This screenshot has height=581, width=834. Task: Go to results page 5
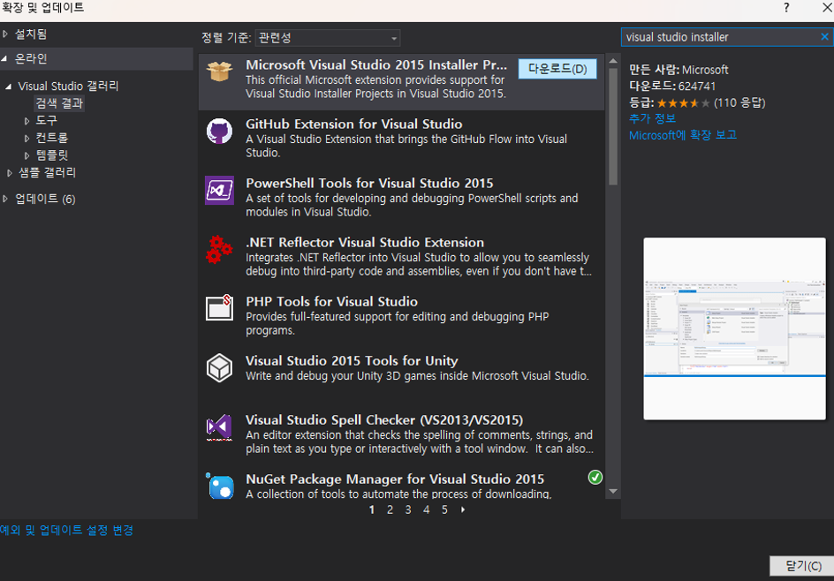(444, 509)
